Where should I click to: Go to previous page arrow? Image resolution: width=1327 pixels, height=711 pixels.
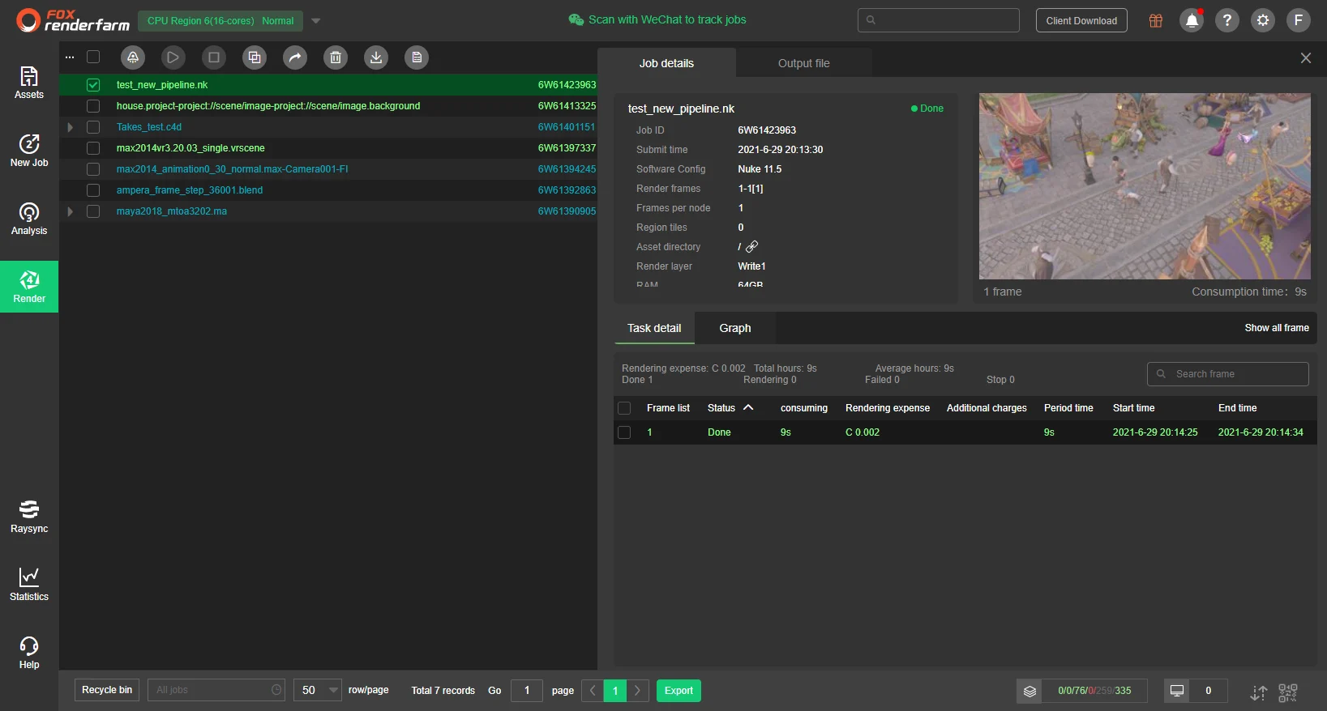pos(593,691)
